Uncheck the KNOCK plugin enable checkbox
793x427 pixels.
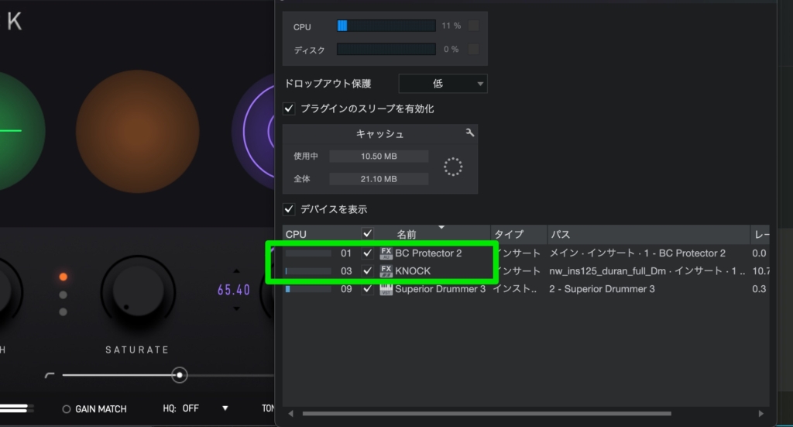[367, 271]
